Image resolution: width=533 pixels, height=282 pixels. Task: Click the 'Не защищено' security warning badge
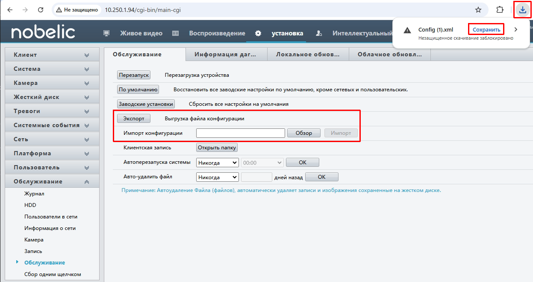coord(77,9)
